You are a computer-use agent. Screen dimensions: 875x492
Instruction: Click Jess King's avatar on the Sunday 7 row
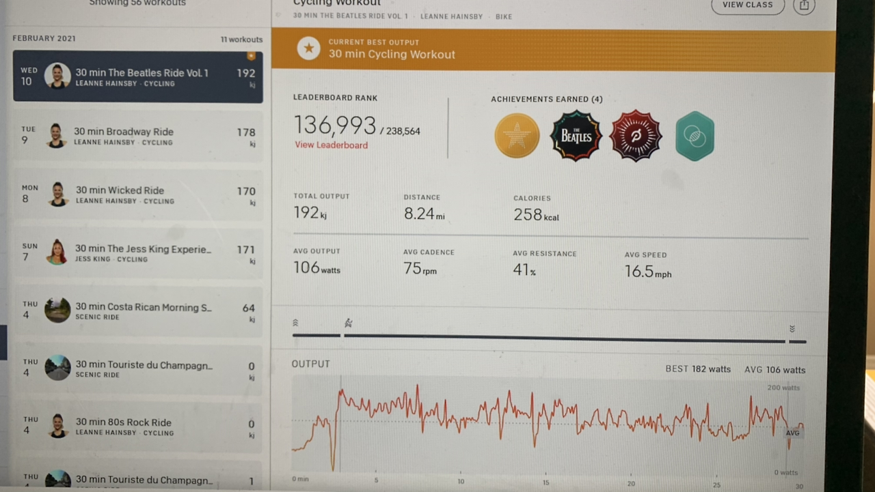(x=57, y=252)
